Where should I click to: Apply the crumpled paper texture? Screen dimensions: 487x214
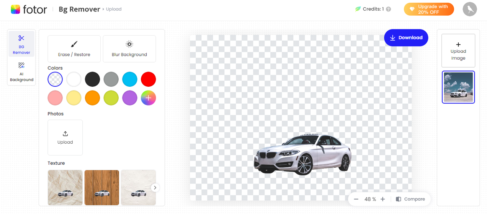coord(65,188)
